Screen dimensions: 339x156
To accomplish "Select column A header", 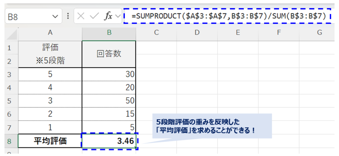I will pyautogui.click(x=50, y=33).
